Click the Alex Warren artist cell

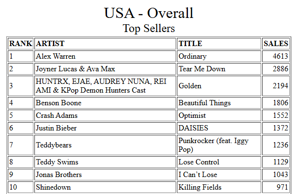105,56
